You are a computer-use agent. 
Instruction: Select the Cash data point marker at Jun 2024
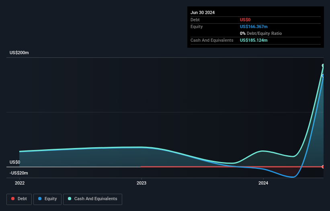click(323, 66)
